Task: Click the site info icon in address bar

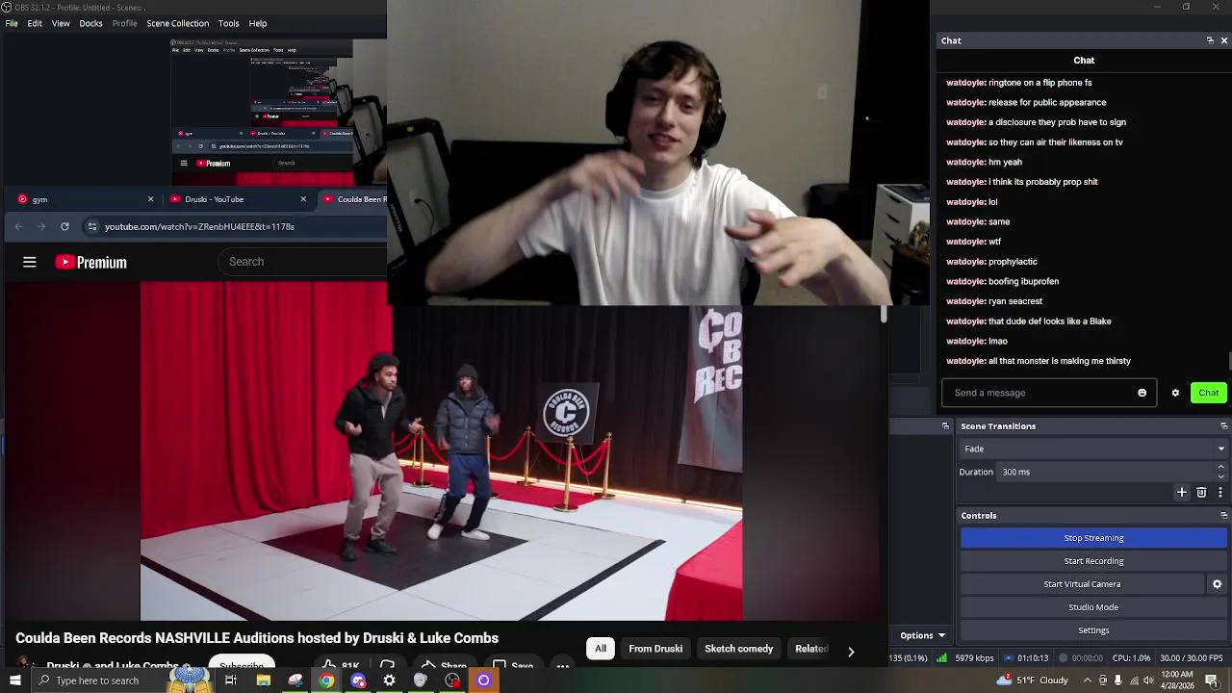Action: (91, 226)
